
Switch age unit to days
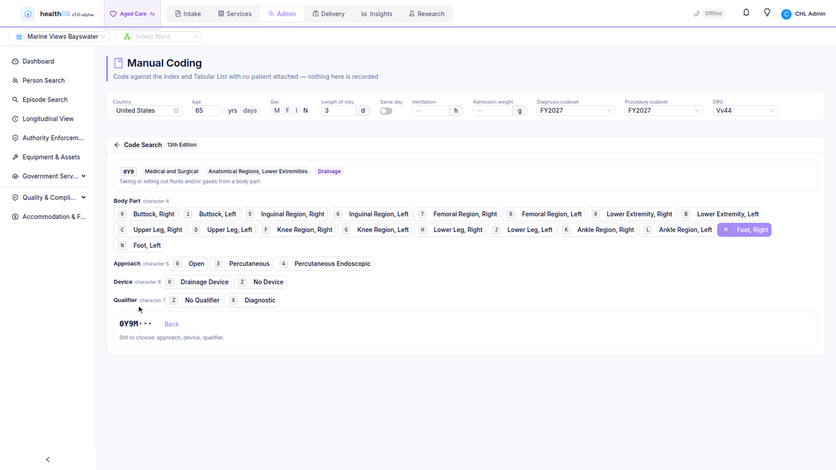(x=250, y=111)
